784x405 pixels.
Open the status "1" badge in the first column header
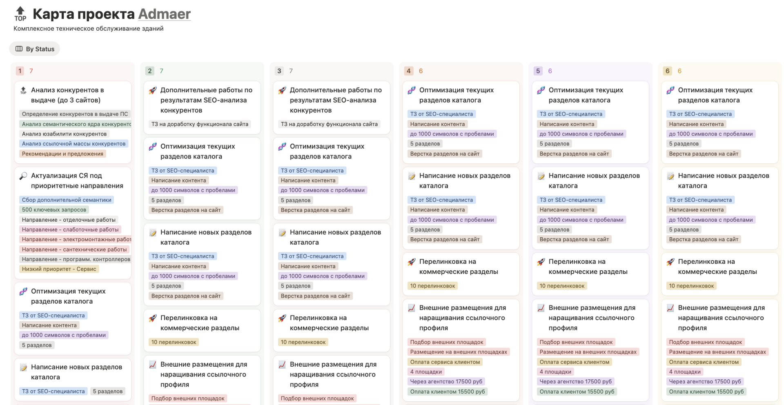click(19, 70)
